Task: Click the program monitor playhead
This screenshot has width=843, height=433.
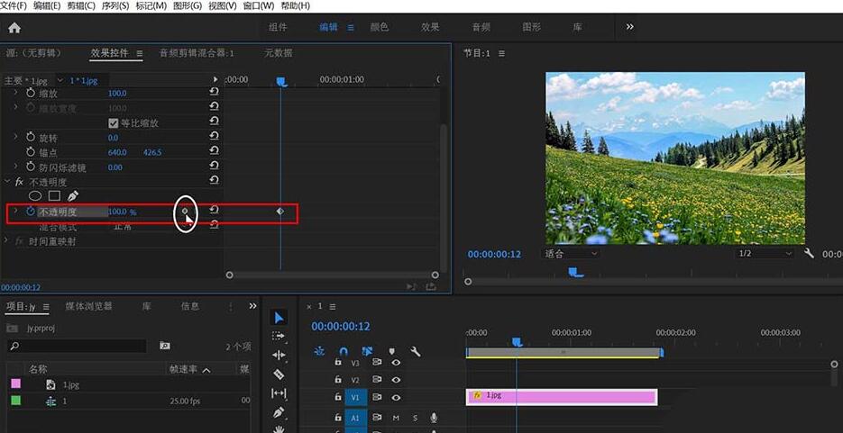Action: coord(575,273)
